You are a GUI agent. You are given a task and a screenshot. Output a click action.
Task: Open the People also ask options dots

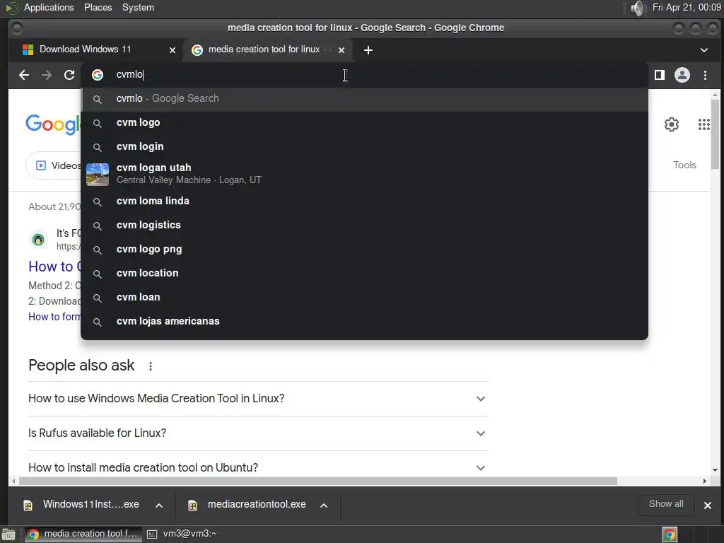150,366
